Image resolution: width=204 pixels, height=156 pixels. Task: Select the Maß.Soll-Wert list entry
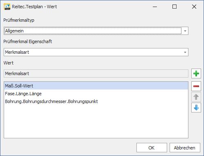click(96, 86)
